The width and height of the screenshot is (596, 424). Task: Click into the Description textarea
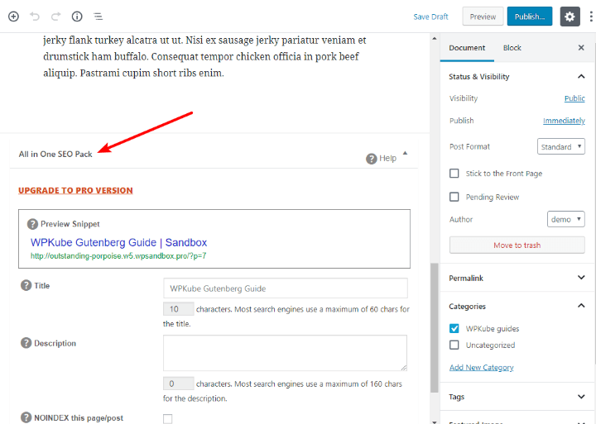[285, 353]
